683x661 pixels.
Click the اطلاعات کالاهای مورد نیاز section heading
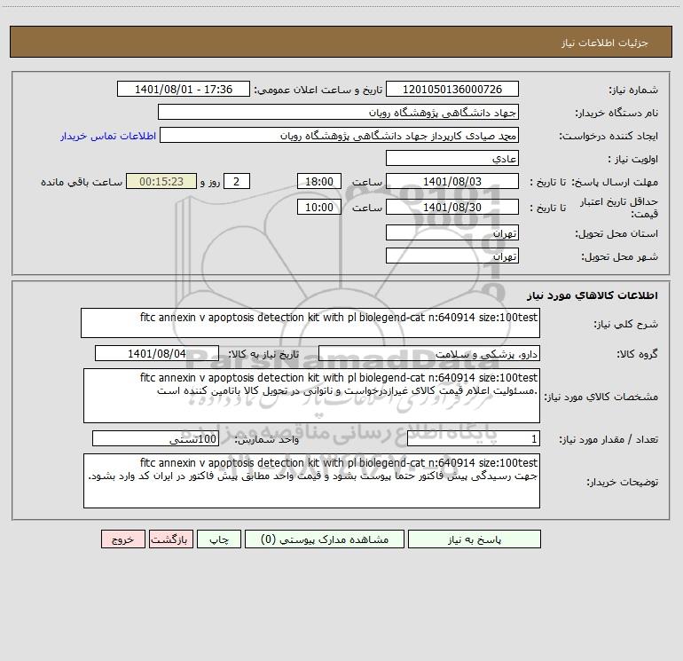click(x=592, y=295)
